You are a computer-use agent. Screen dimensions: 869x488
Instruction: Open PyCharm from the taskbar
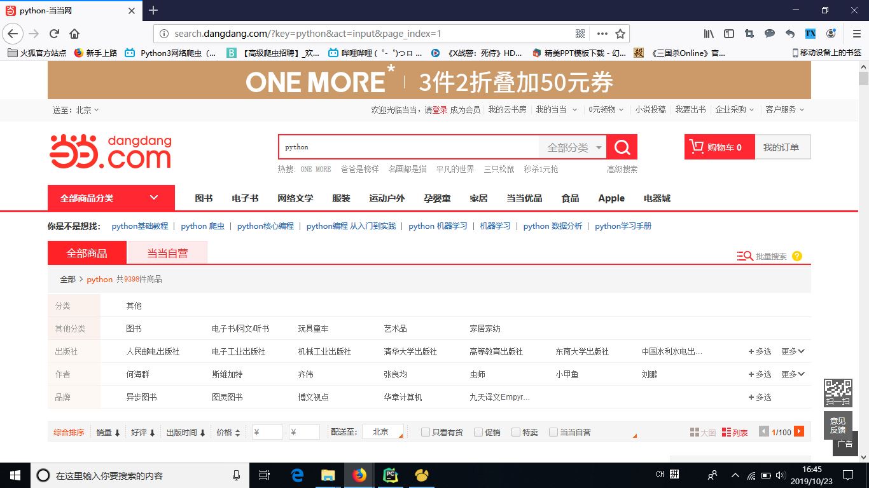click(391, 475)
